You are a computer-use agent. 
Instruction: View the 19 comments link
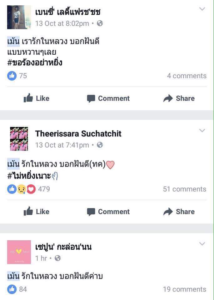185,289
